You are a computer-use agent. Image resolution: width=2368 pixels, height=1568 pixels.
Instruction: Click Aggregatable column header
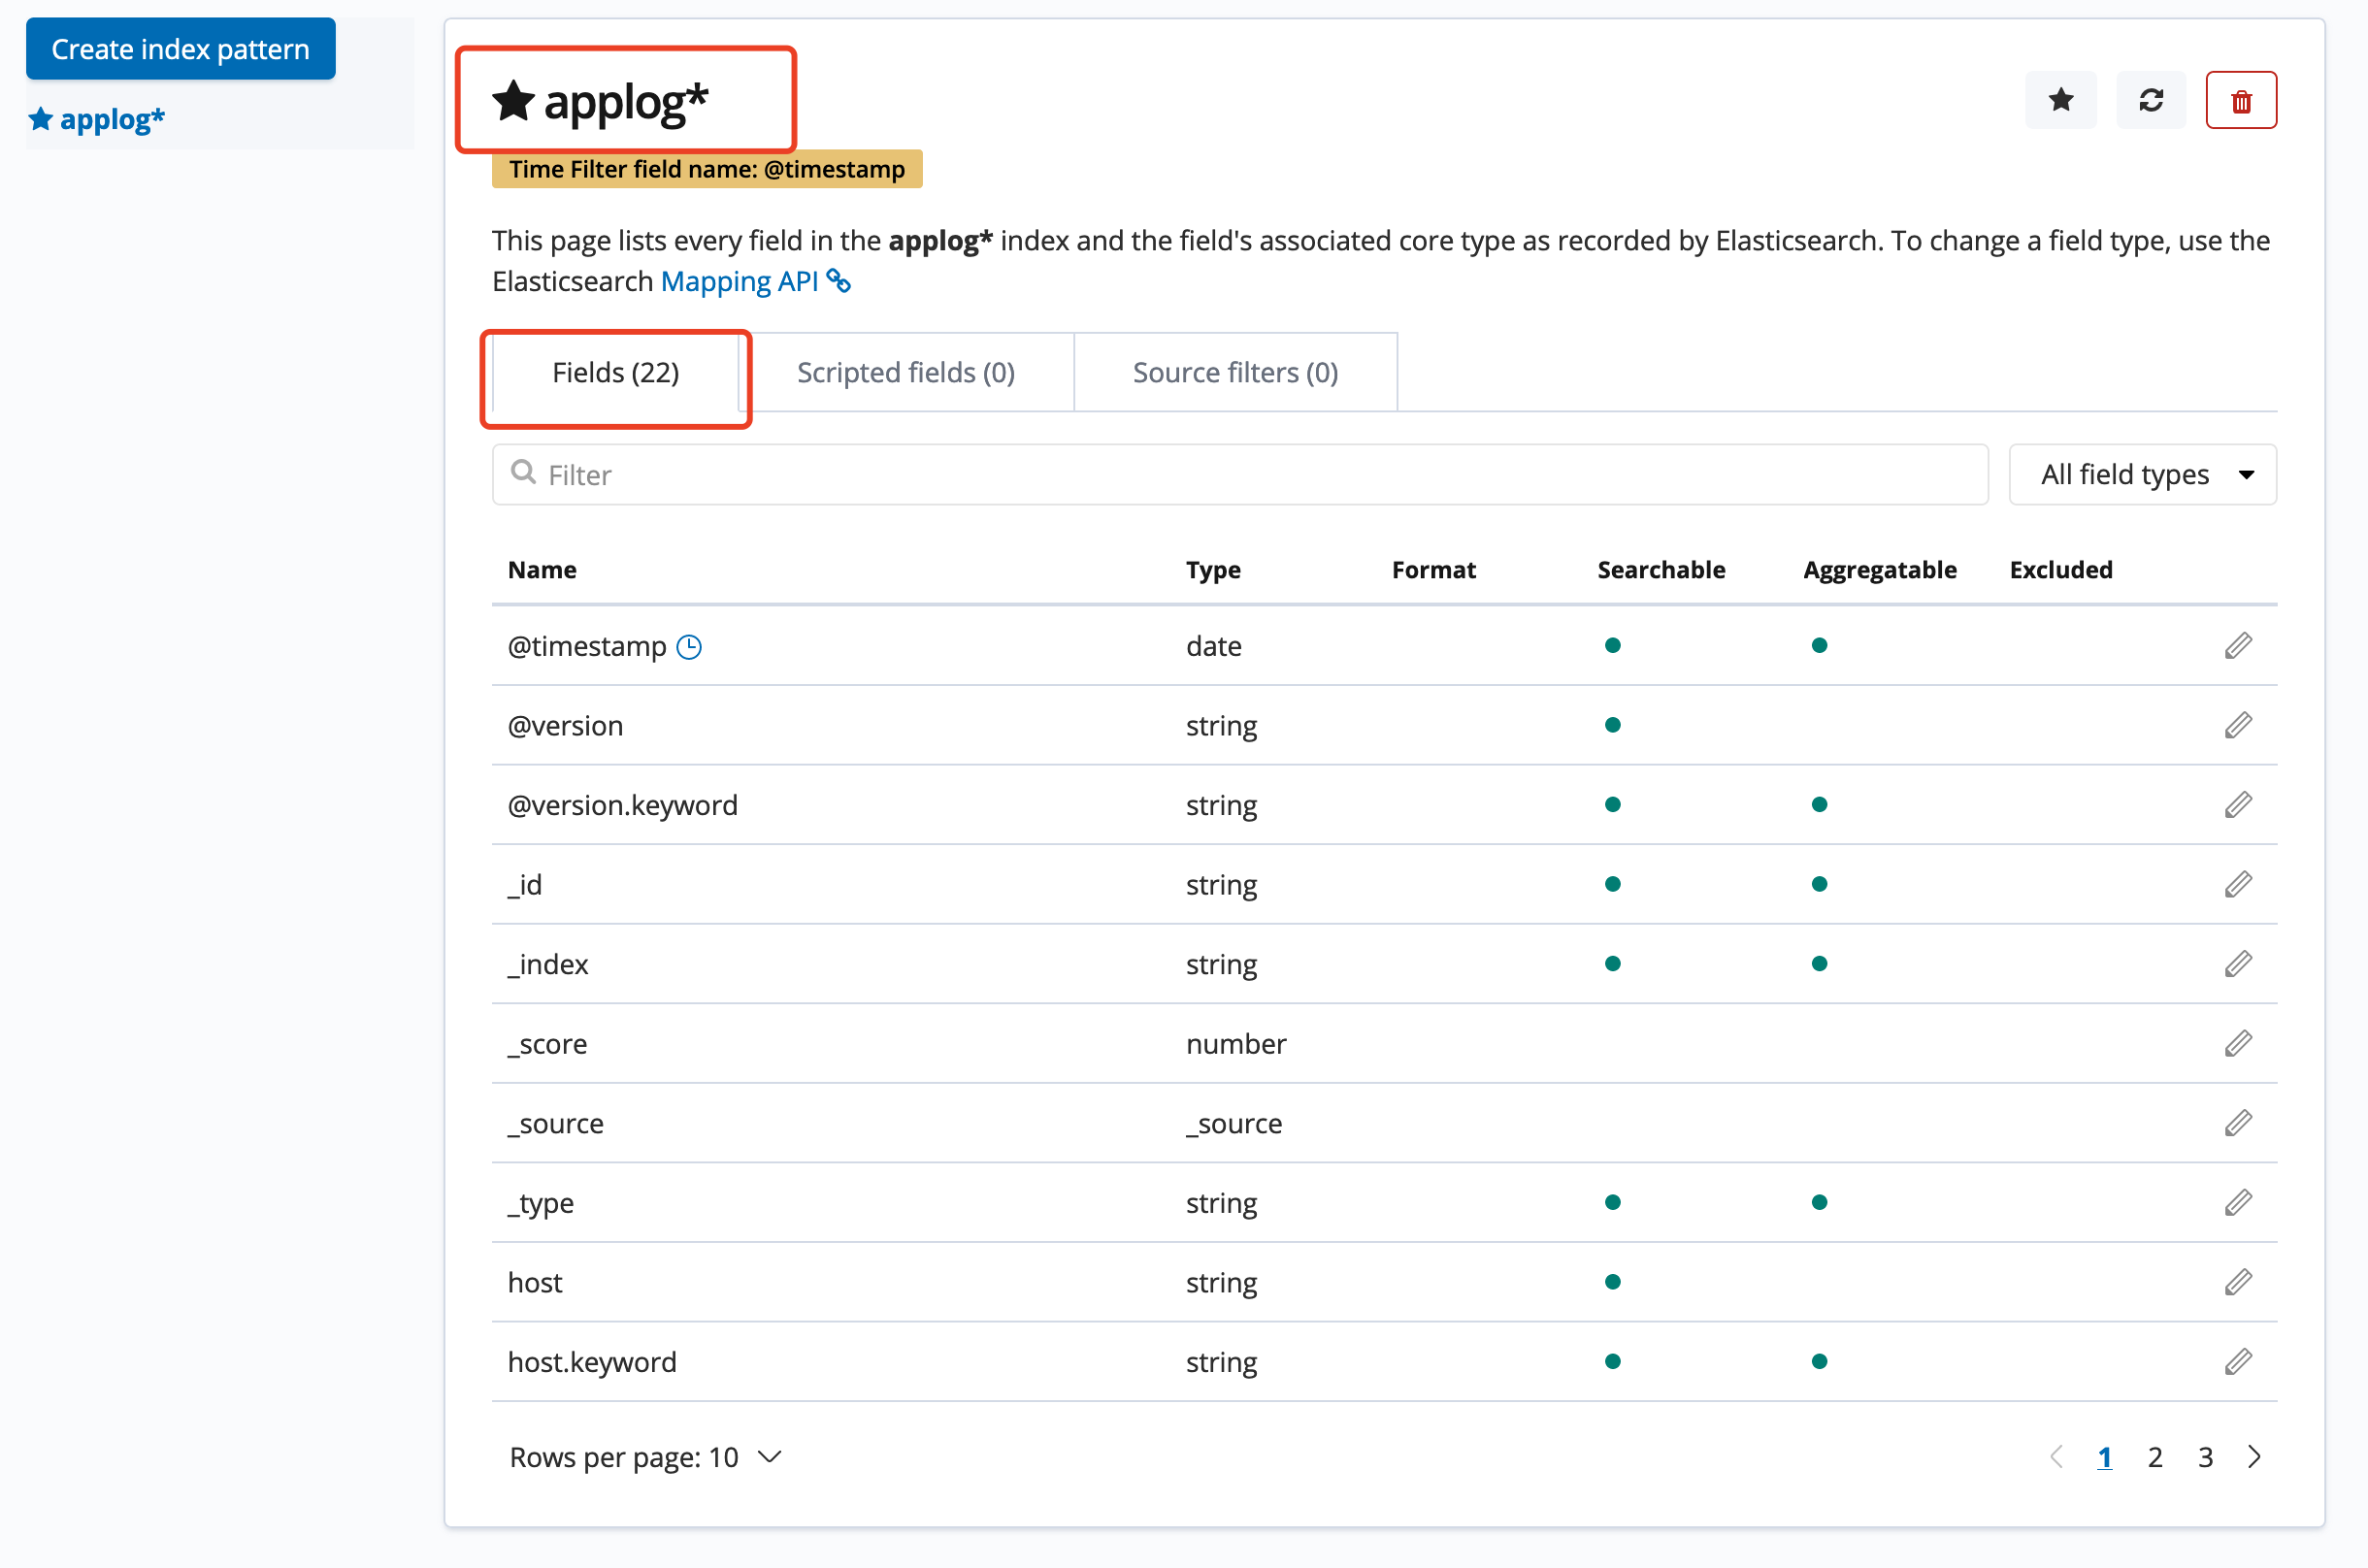tap(1879, 570)
